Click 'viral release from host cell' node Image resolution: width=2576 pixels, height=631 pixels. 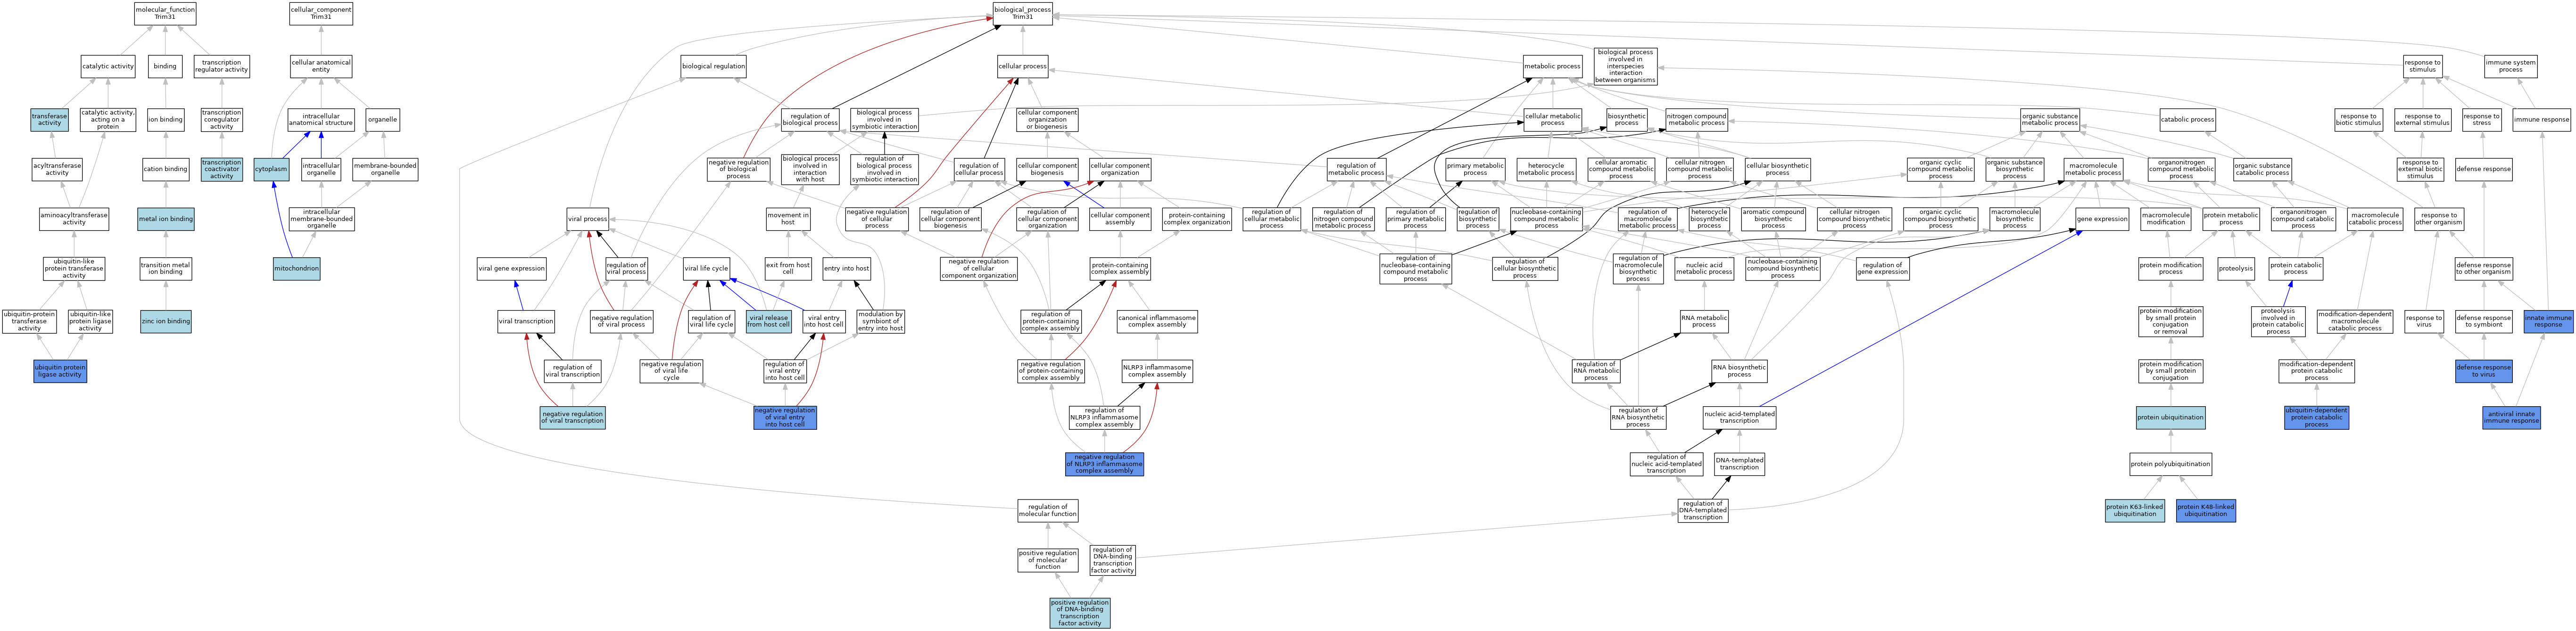coord(768,322)
